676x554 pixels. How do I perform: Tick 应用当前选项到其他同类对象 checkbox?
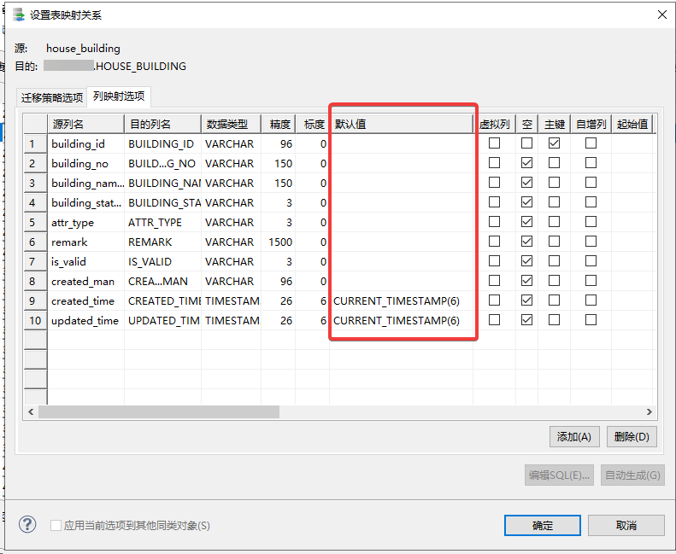tap(56, 525)
